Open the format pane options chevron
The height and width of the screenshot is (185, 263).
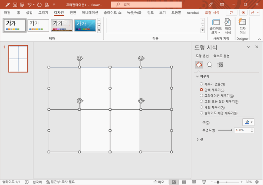pyautogui.click(x=248, y=47)
